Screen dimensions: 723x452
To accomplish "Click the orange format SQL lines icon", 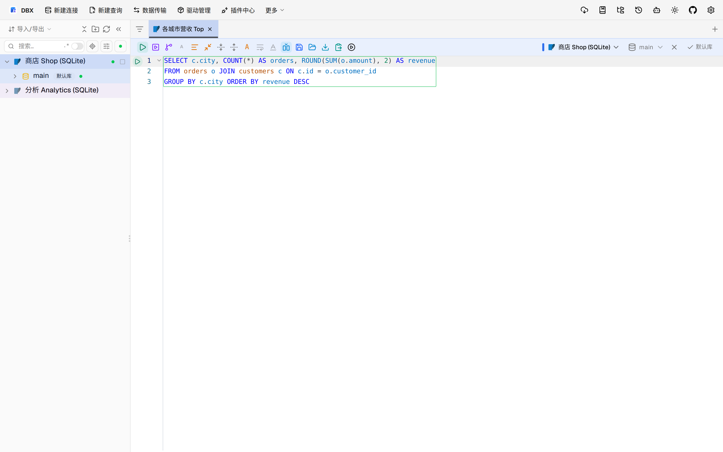I will coord(195,47).
